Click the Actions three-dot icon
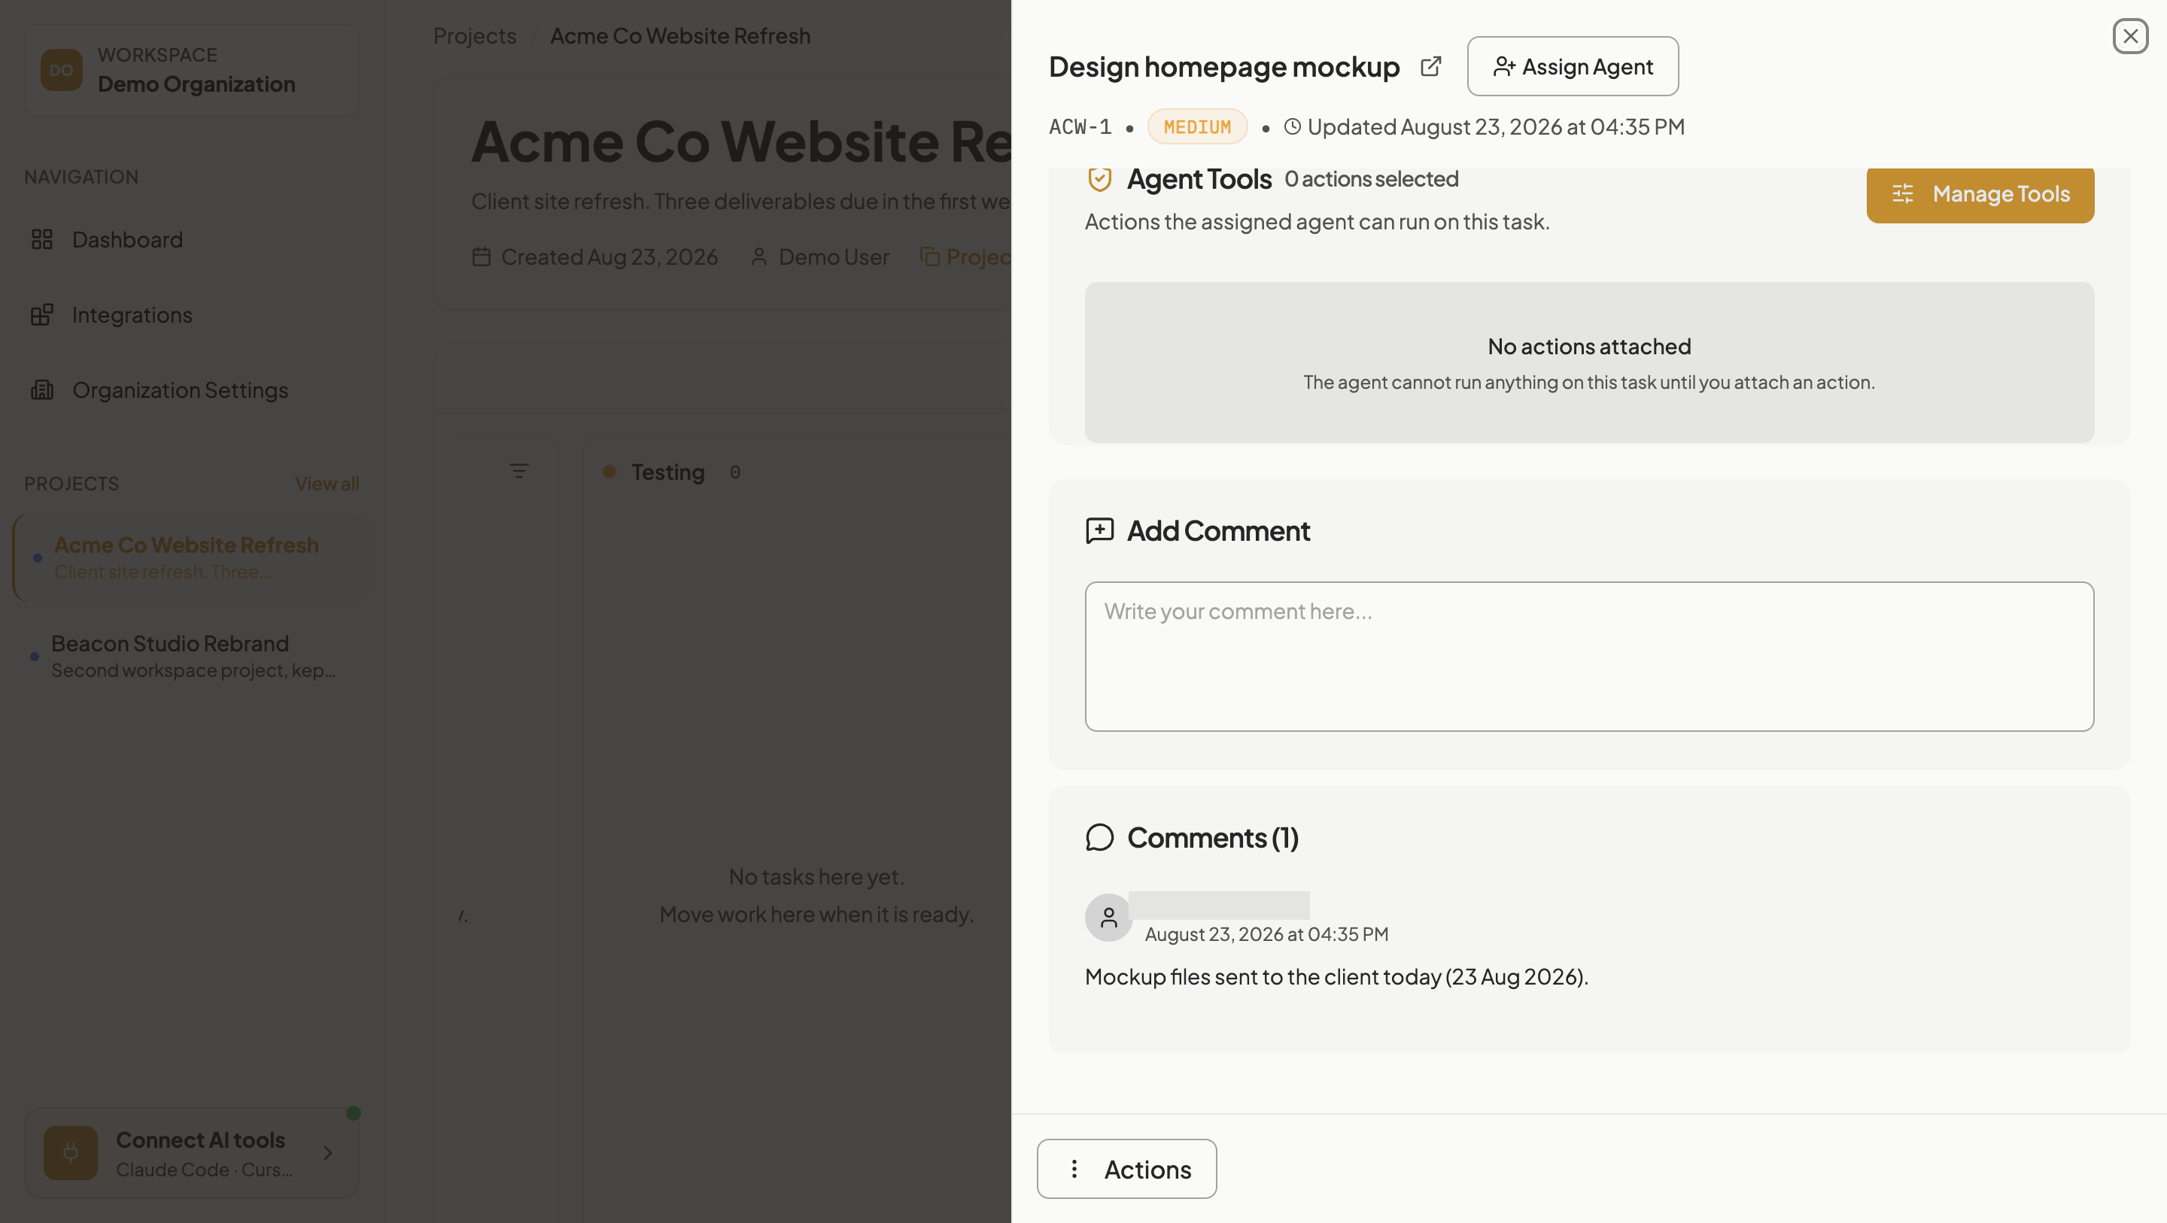The height and width of the screenshot is (1223, 2167). tap(1074, 1169)
